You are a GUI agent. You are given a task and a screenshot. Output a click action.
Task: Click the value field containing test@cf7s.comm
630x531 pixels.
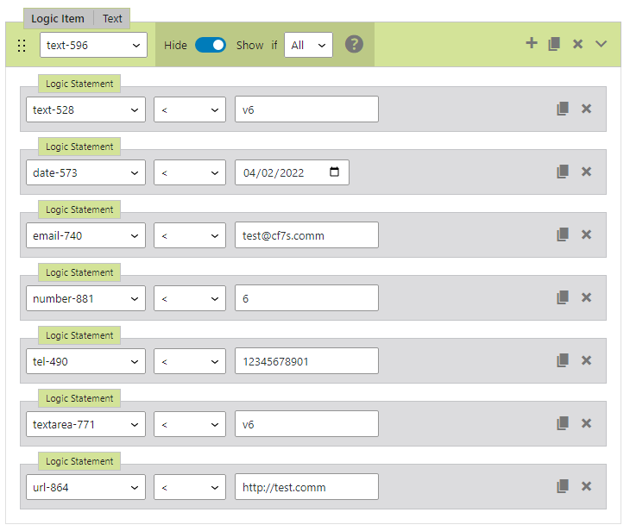point(306,235)
